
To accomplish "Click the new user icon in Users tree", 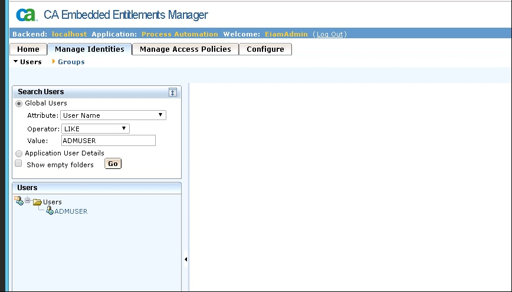I will coord(19,200).
